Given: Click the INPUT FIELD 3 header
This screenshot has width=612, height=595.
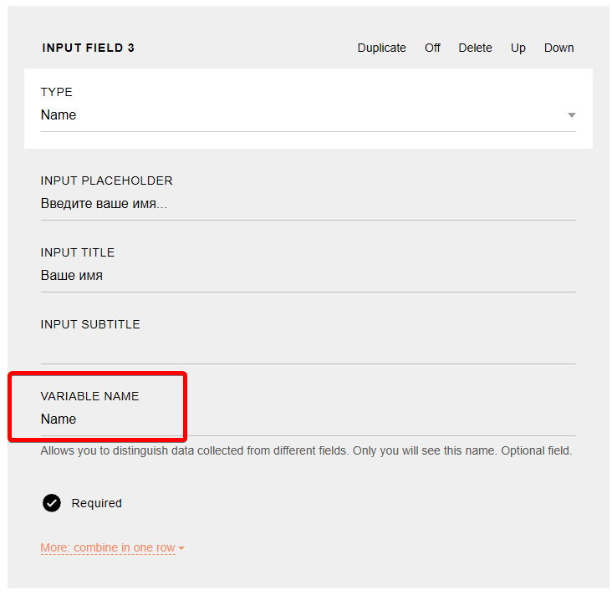Looking at the screenshot, I should coord(88,48).
